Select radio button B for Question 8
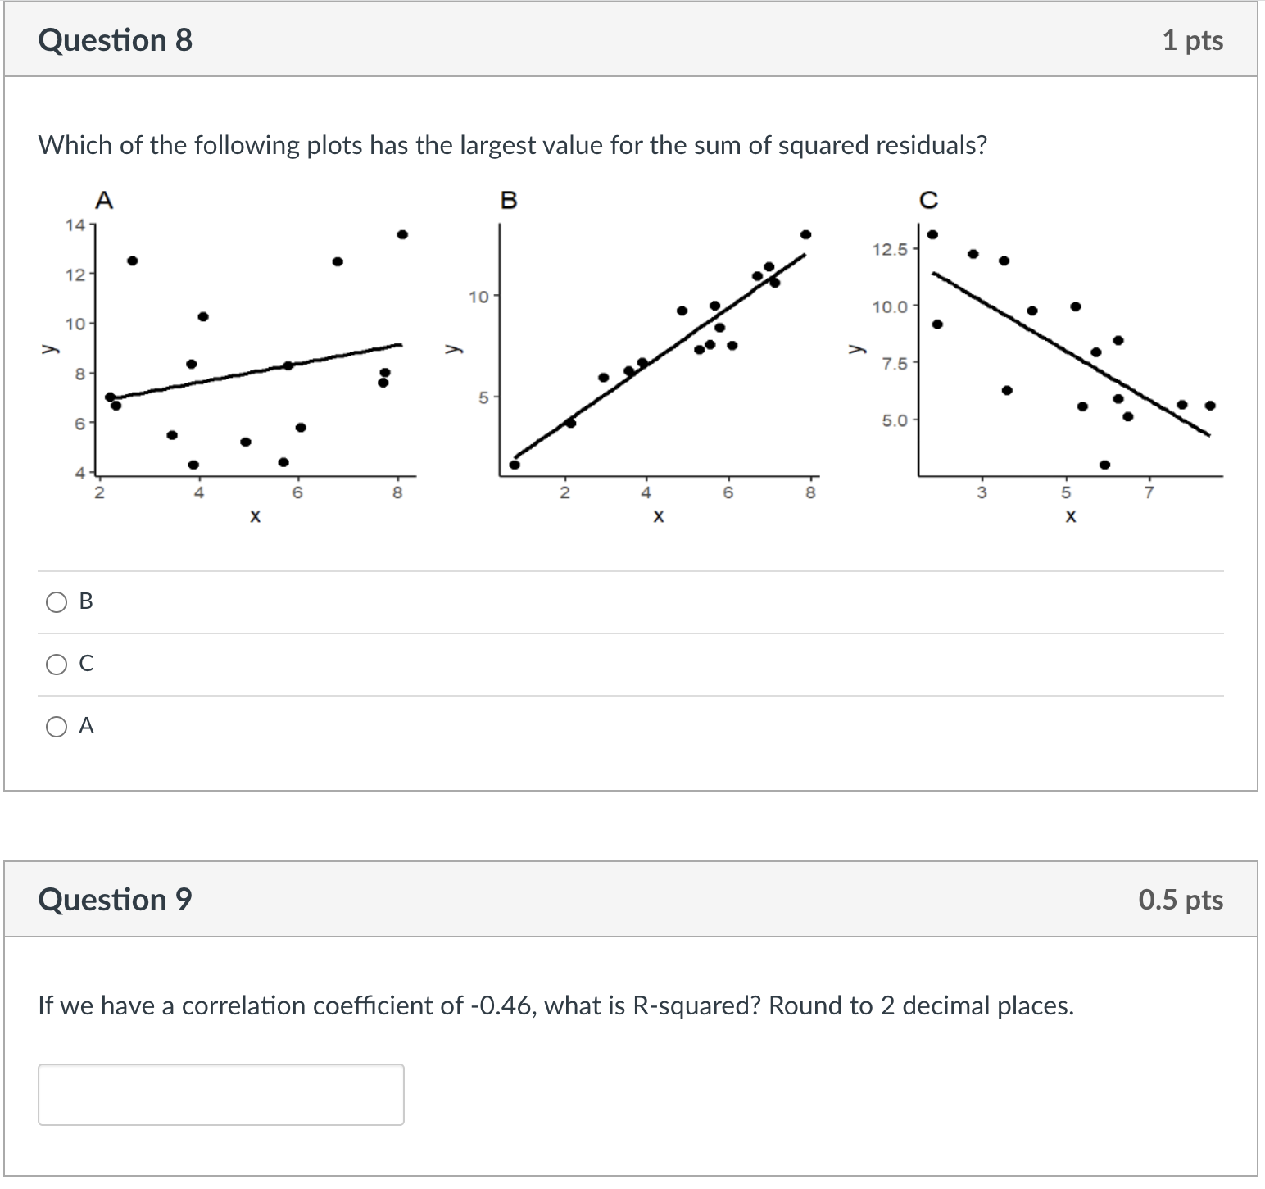 coord(56,601)
